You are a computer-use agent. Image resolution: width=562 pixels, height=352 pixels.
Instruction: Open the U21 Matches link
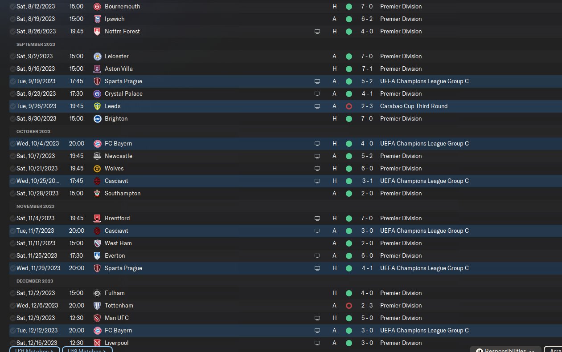tap(34, 350)
